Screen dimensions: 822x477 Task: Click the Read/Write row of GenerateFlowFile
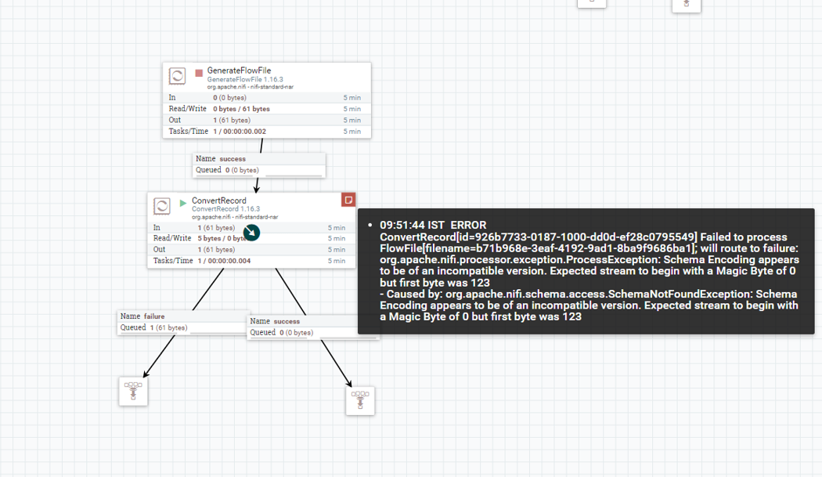[x=267, y=109]
